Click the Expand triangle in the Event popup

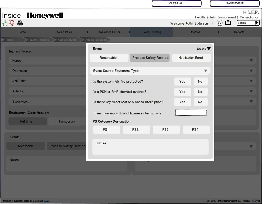point(209,49)
